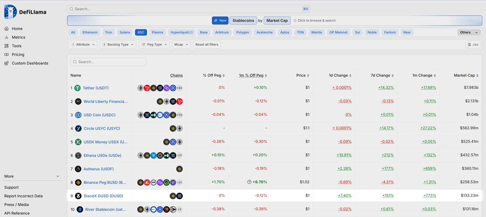This screenshot has width=486, height=217.
Task: Sort by 1m Change column
Action: (423, 75)
